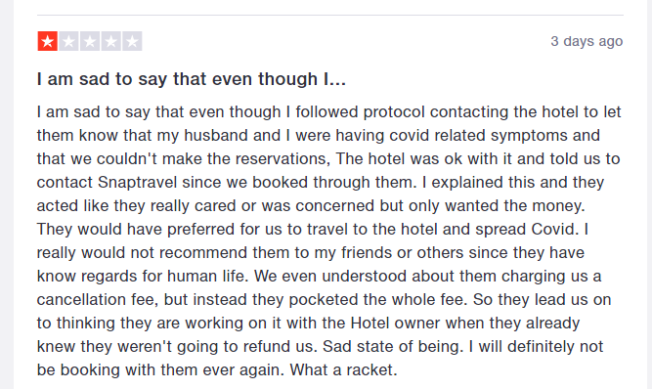
Task: Click the fourth gray rating star
Action: (x=111, y=41)
